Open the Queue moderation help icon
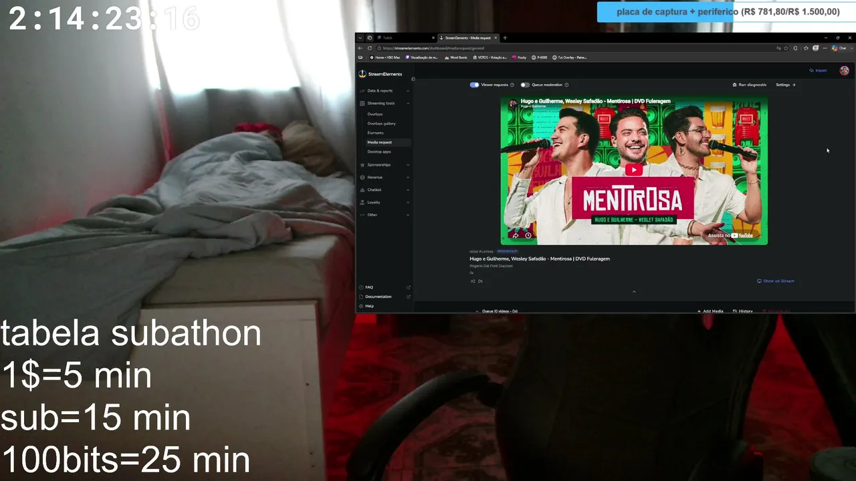This screenshot has height=481, width=856. [x=566, y=85]
